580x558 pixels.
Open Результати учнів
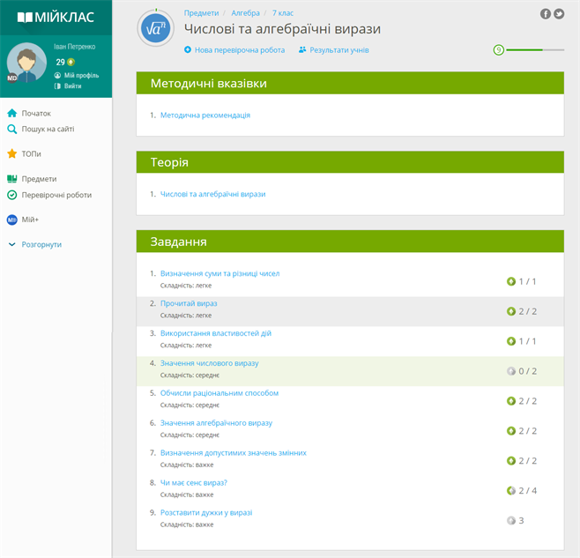(x=339, y=50)
